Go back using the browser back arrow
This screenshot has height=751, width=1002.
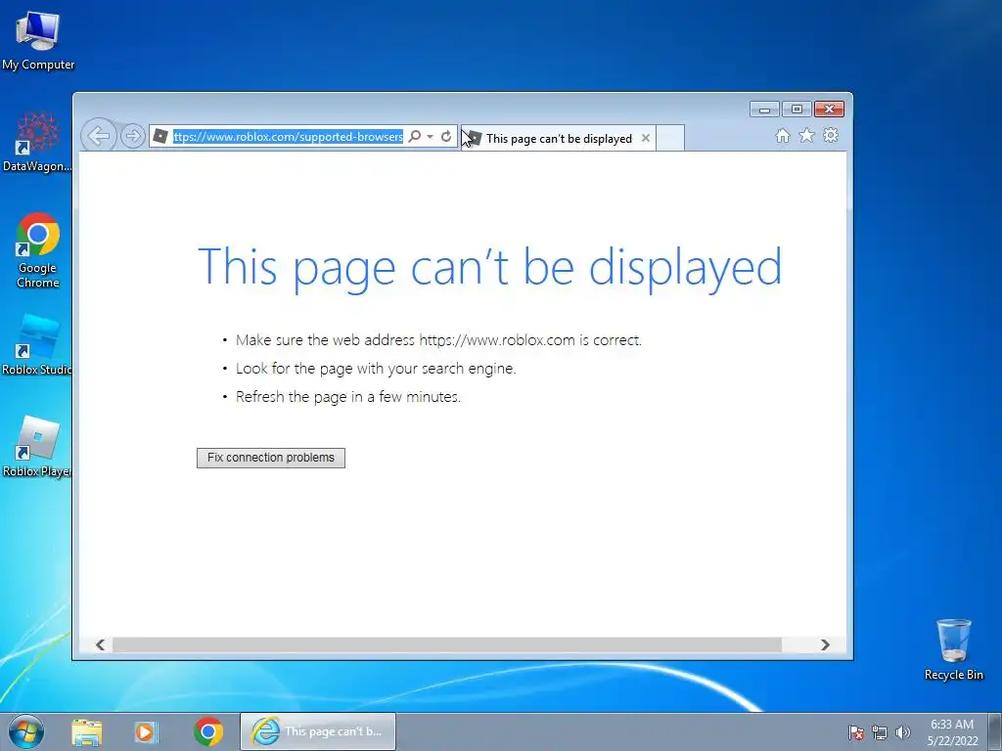click(x=99, y=135)
